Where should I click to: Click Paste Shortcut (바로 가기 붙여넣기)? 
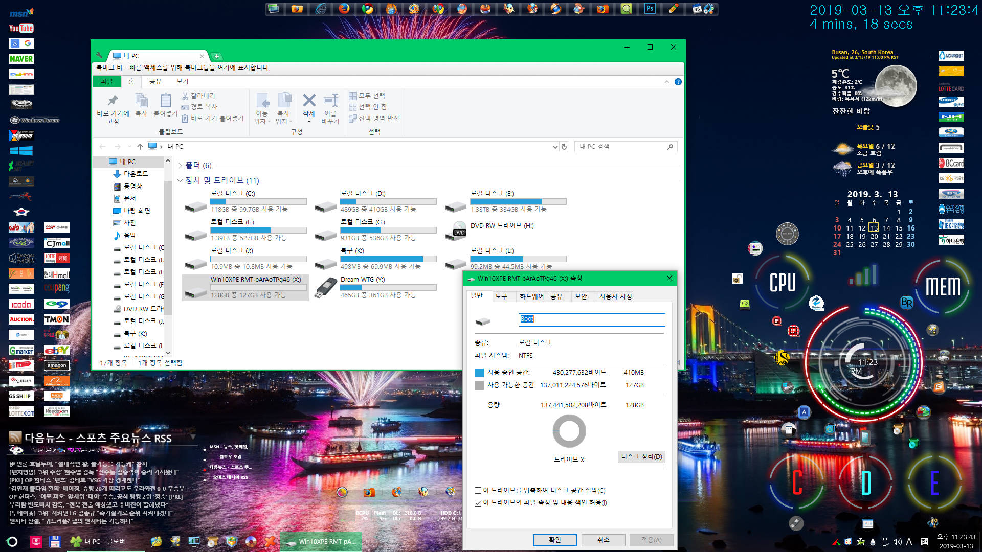pyautogui.click(x=212, y=118)
